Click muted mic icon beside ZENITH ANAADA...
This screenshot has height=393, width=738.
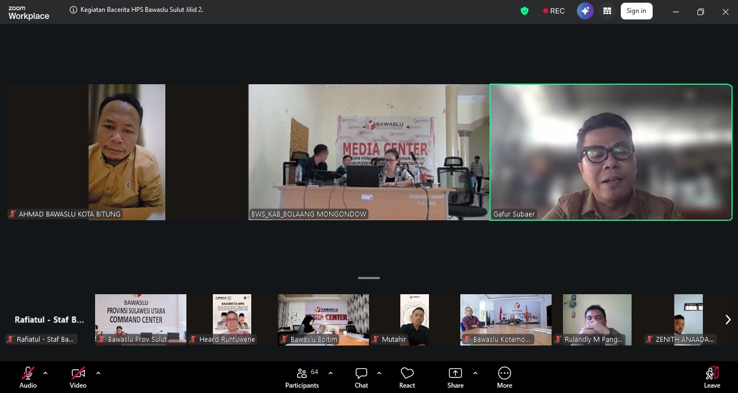click(649, 340)
